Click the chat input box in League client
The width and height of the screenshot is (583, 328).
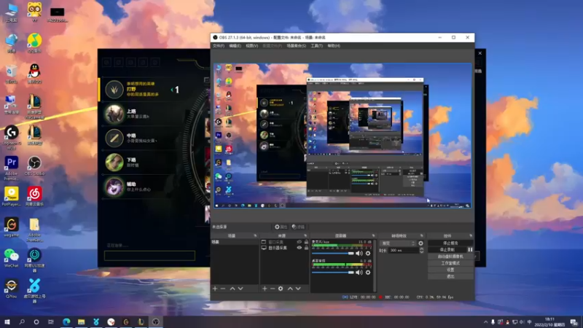click(149, 256)
